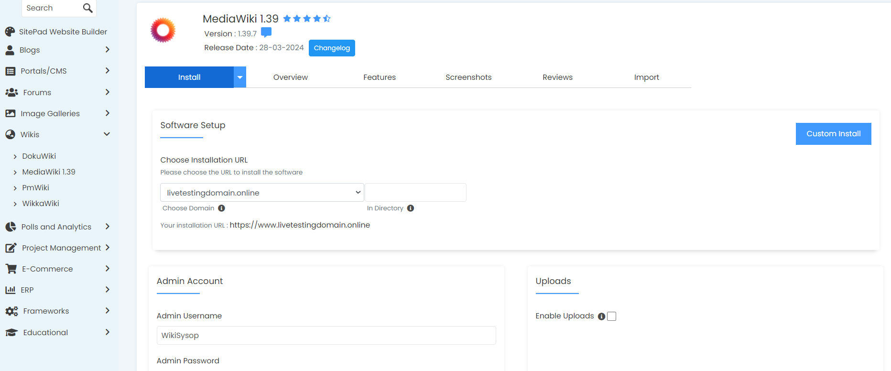This screenshot has height=371, width=891.
Task: Click the Blogs person icon
Action: tap(10, 50)
